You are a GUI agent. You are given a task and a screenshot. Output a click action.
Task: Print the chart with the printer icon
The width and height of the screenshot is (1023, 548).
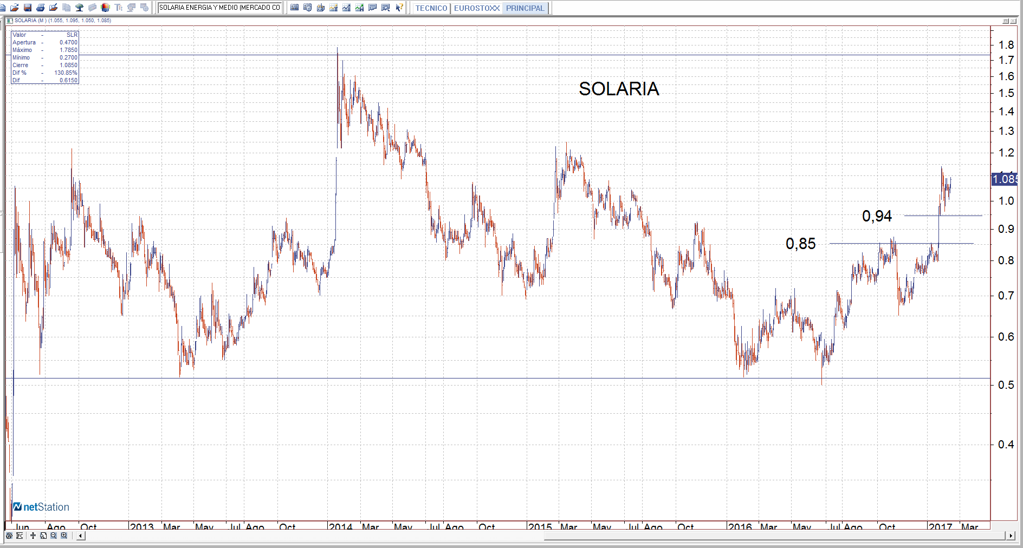pos(41,8)
